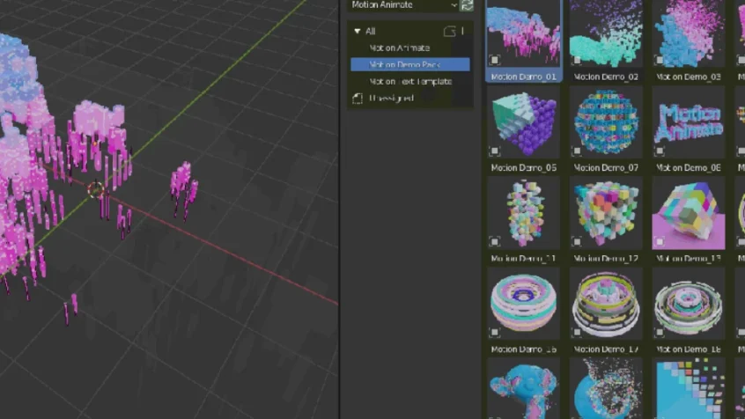Image resolution: width=745 pixels, height=419 pixels.
Task: Select Motion Demo_05 cube asset thumbnail
Action: pos(524,122)
